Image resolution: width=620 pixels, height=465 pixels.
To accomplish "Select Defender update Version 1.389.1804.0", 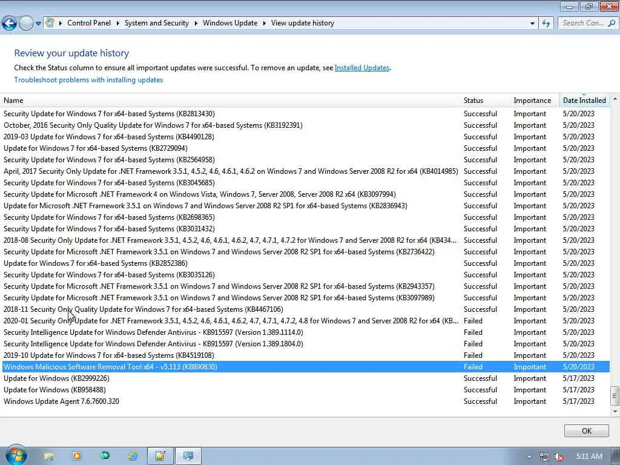I will coord(306,344).
